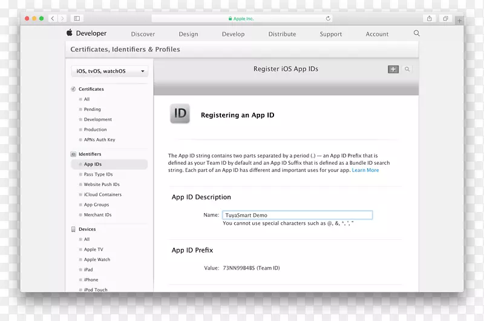
Task: Select Pass Type IDs
Action: pyautogui.click(x=98, y=174)
